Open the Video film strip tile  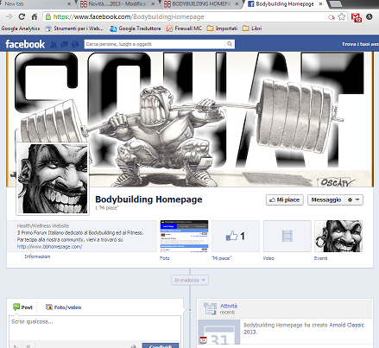click(287, 236)
